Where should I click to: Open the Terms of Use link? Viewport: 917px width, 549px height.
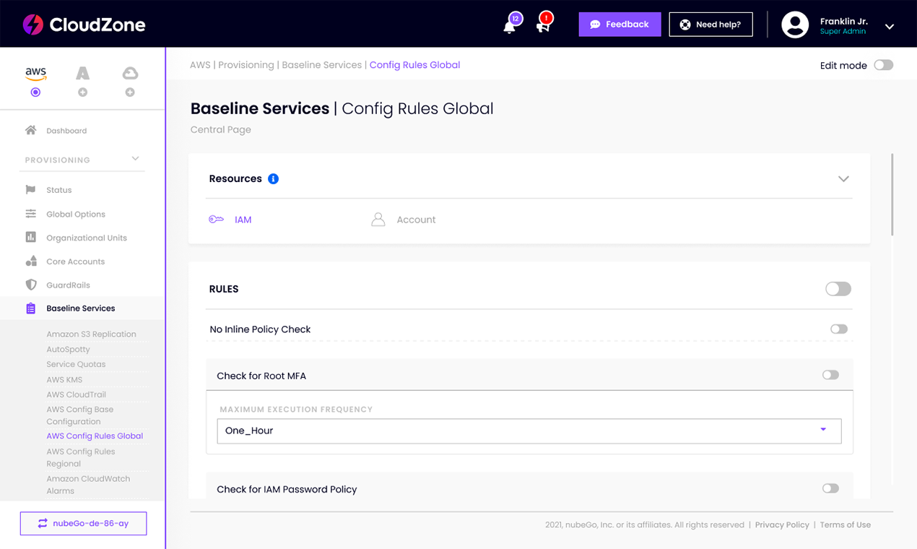pos(845,525)
